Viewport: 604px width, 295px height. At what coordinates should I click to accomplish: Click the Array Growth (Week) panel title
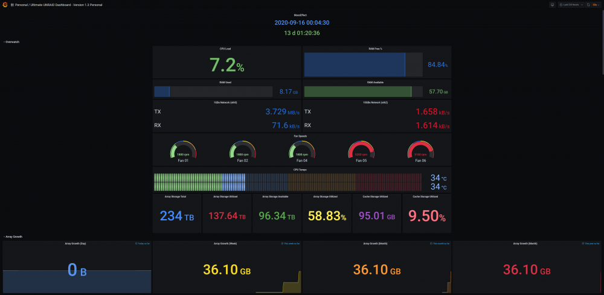225,244
